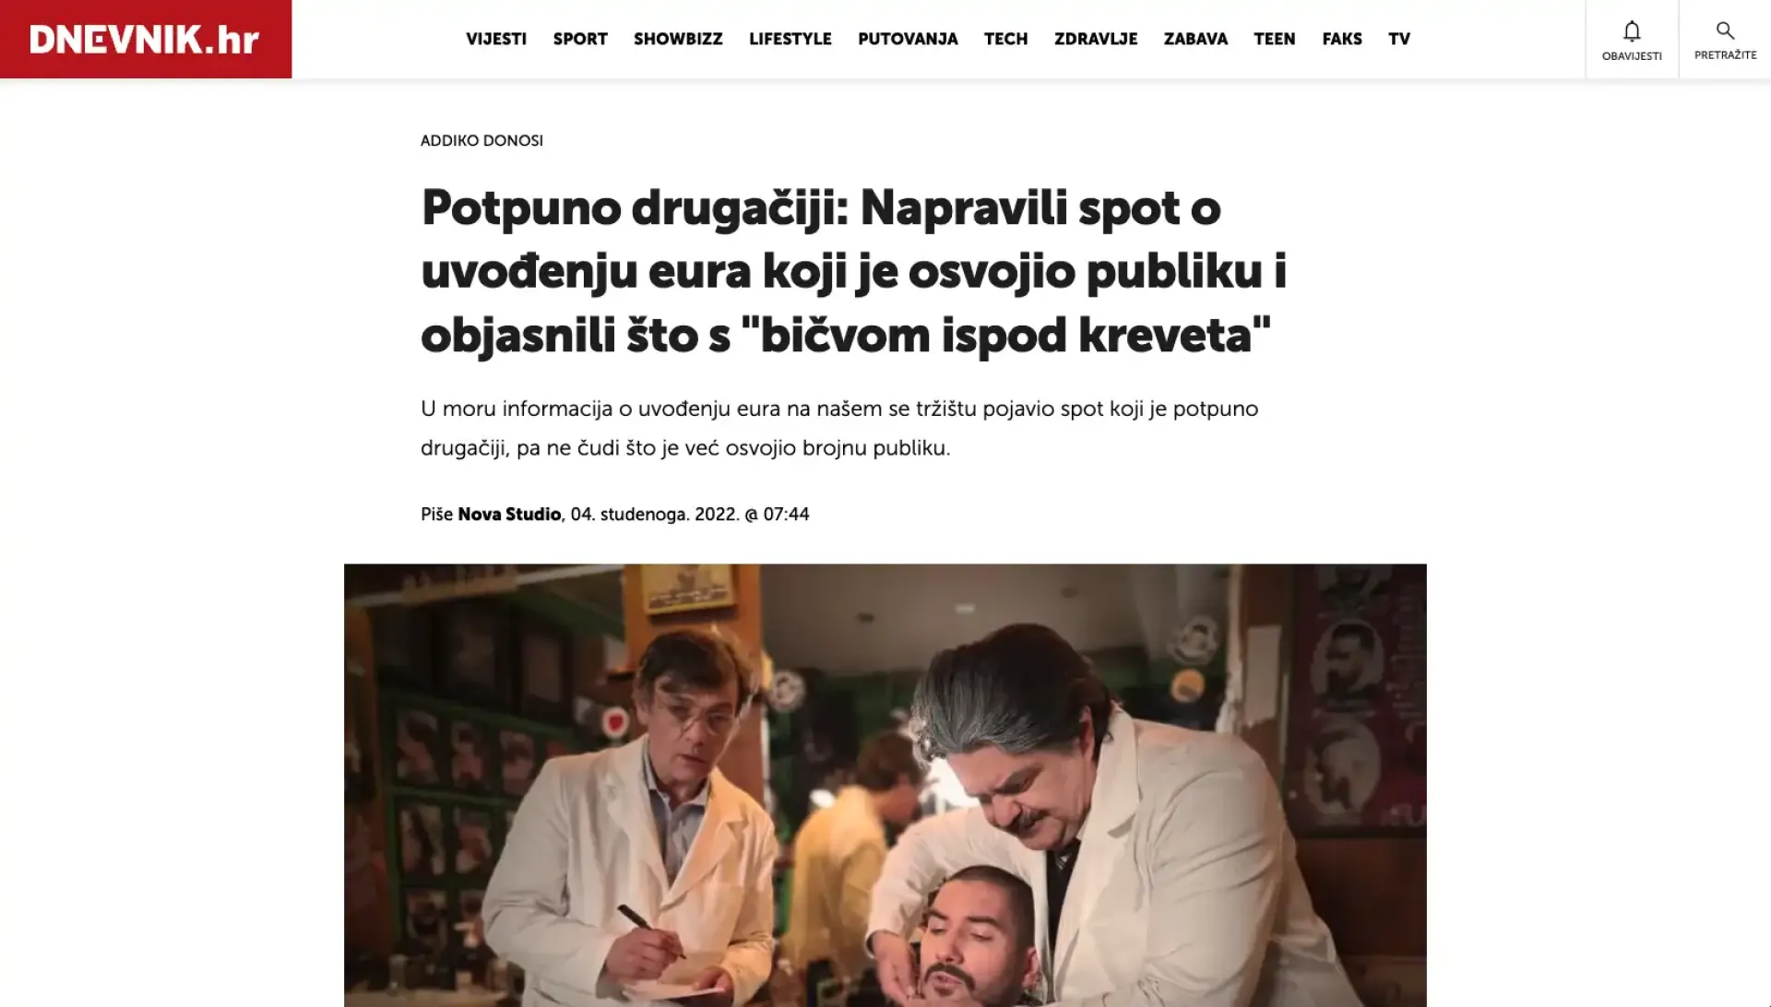The height and width of the screenshot is (1007, 1771).
Task: Open the SPORT menu section
Action: click(x=580, y=39)
